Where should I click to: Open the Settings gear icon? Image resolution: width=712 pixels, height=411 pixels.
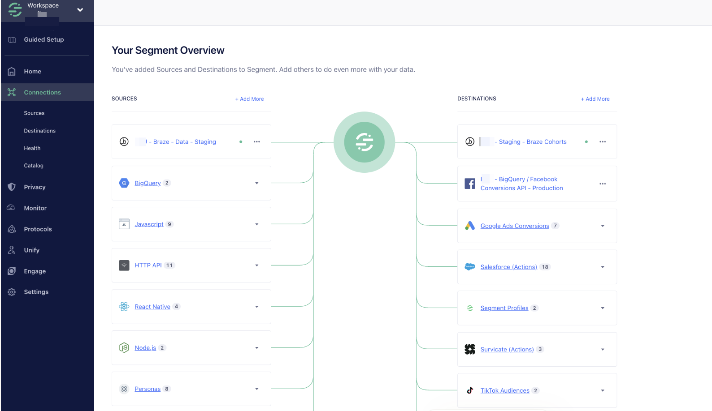[x=12, y=292]
